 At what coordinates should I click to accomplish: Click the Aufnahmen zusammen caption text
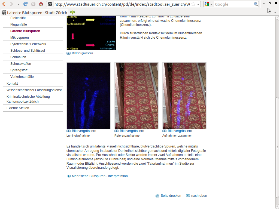tap(177, 136)
